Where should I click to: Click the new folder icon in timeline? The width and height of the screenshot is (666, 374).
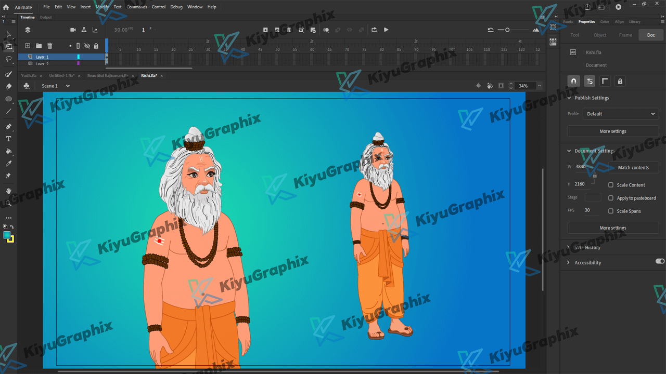click(x=39, y=46)
